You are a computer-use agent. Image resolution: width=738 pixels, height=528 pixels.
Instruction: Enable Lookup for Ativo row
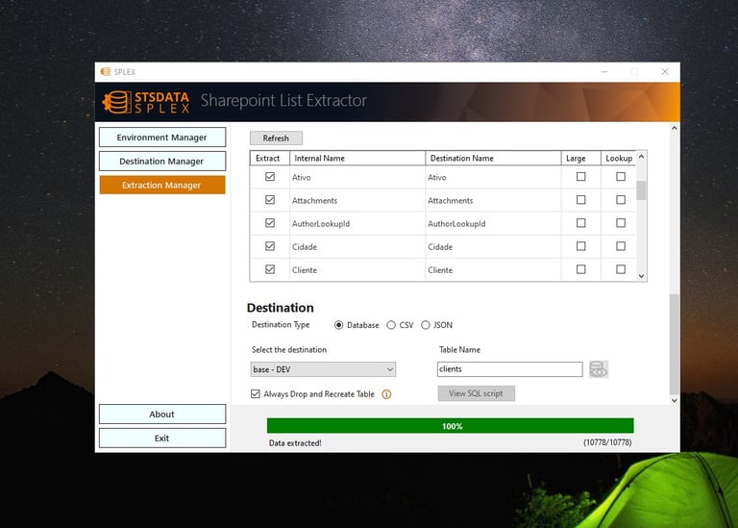pyautogui.click(x=621, y=177)
